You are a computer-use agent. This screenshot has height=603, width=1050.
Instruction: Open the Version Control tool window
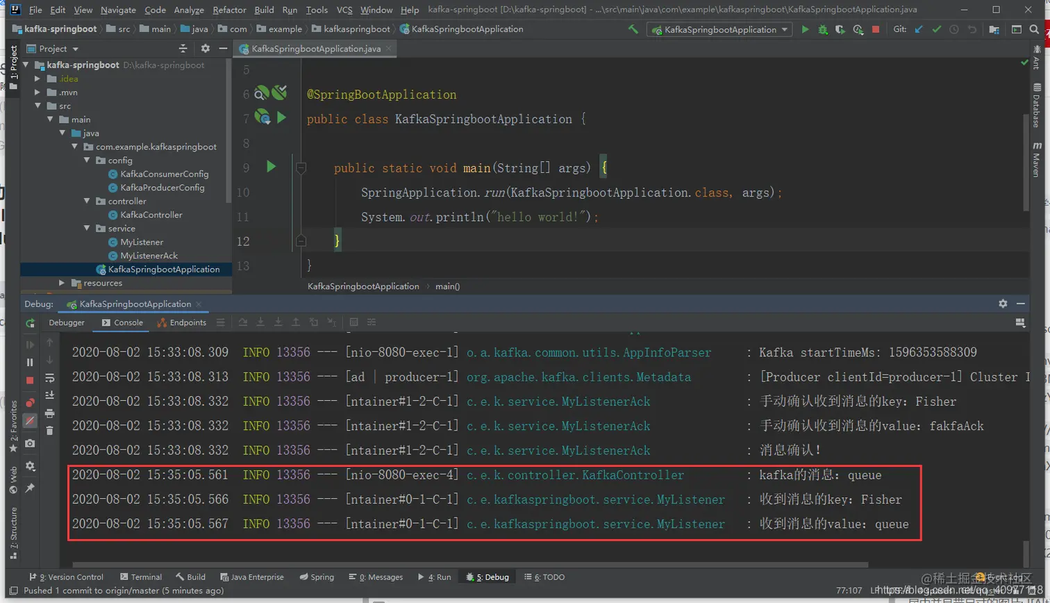pyautogui.click(x=67, y=577)
